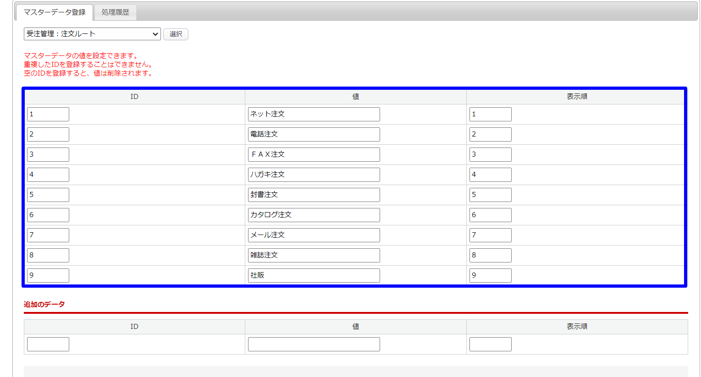Click the empty ID field under 追加のデータ

(x=48, y=344)
